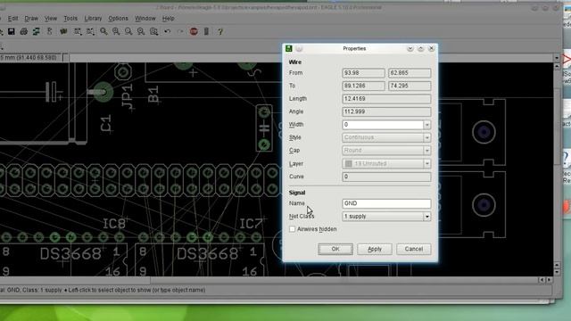571x321 pixels.
Task: Click the red Stop command icon
Action: pos(194,32)
